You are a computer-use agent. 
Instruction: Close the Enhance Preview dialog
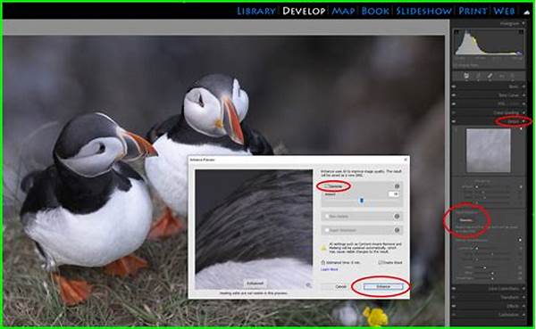click(406, 160)
